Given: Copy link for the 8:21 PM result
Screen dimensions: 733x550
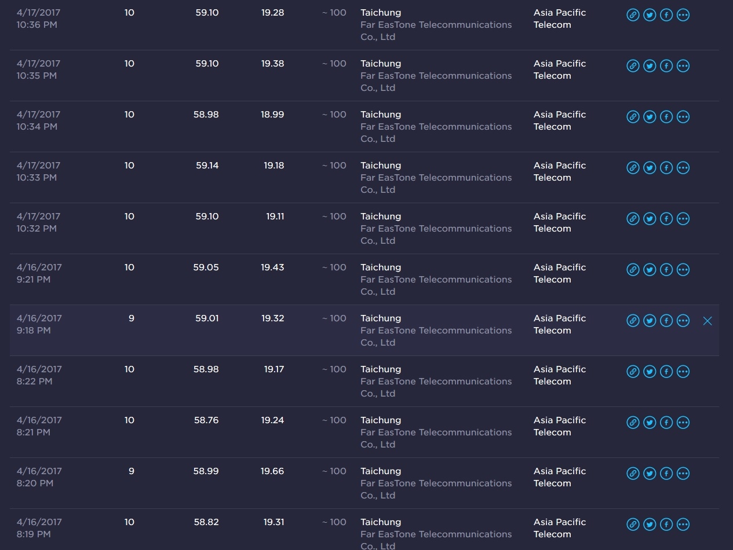Looking at the screenshot, I should pyautogui.click(x=633, y=423).
